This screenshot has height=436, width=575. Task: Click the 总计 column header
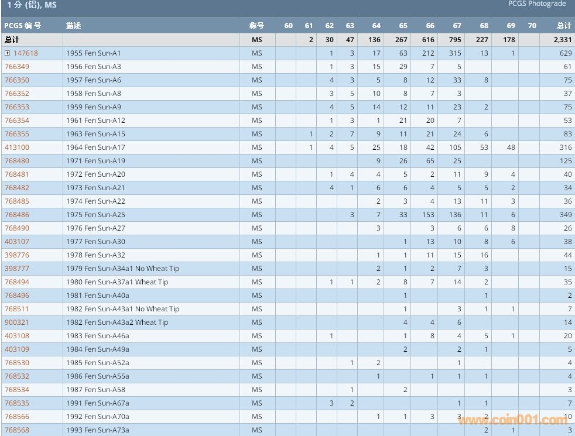(563, 26)
